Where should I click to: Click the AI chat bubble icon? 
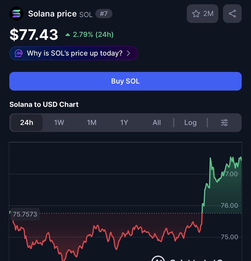pyautogui.click(x=18, y=53)
